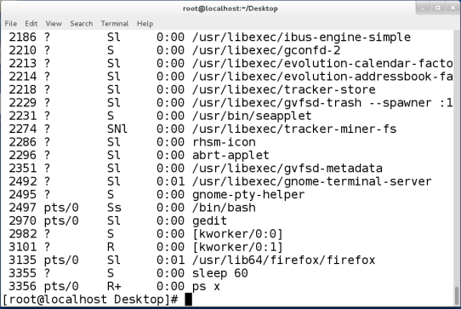The width and height of the screenshot is (461, 309).
Task: Click the abrt-applet process name
Action: click(230, 155)
